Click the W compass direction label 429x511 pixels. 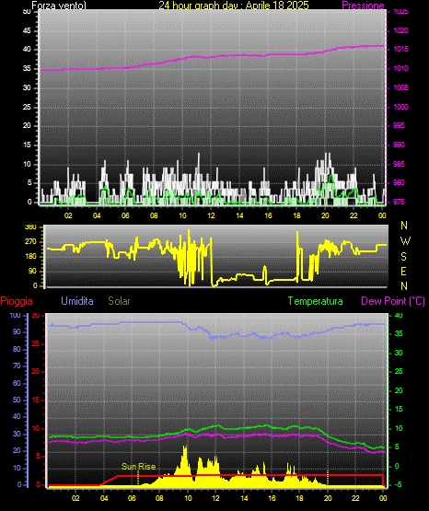405,241
